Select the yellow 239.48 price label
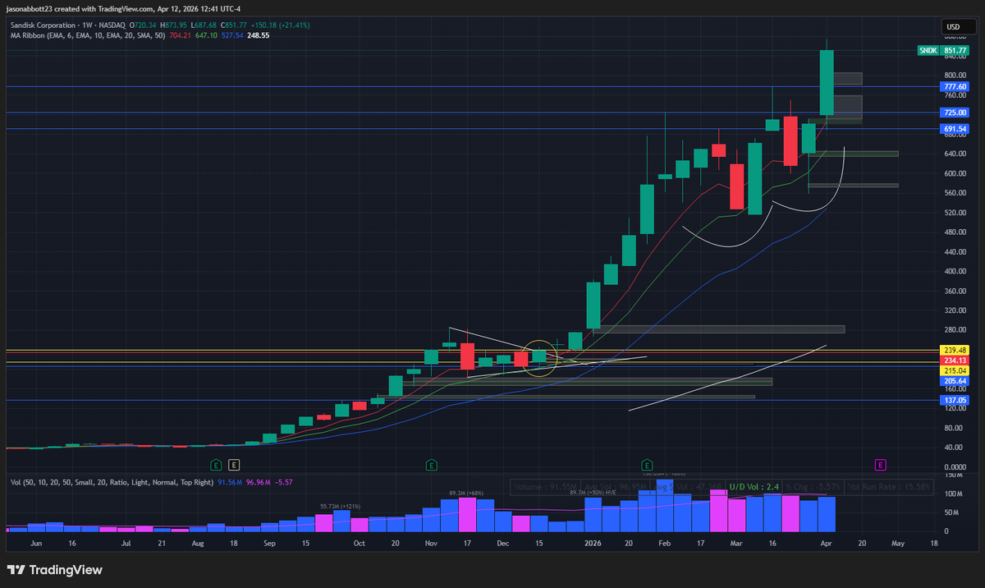This screenshot has width=985, height=588. point(955,350)
